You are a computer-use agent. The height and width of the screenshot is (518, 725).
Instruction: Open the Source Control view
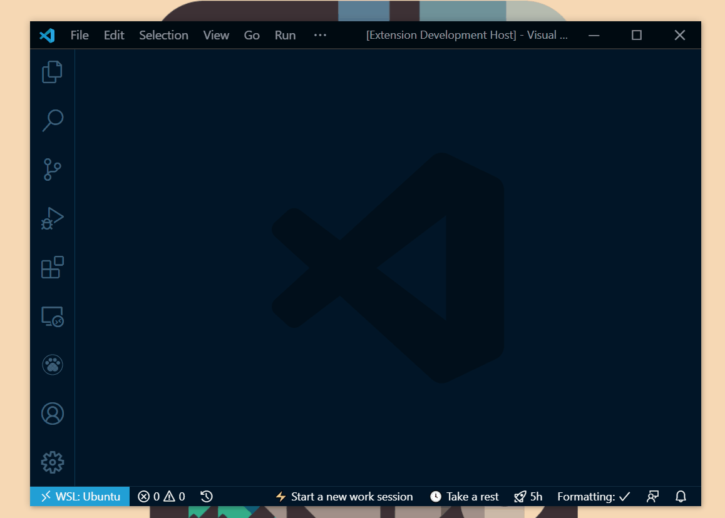pos(52,170)
